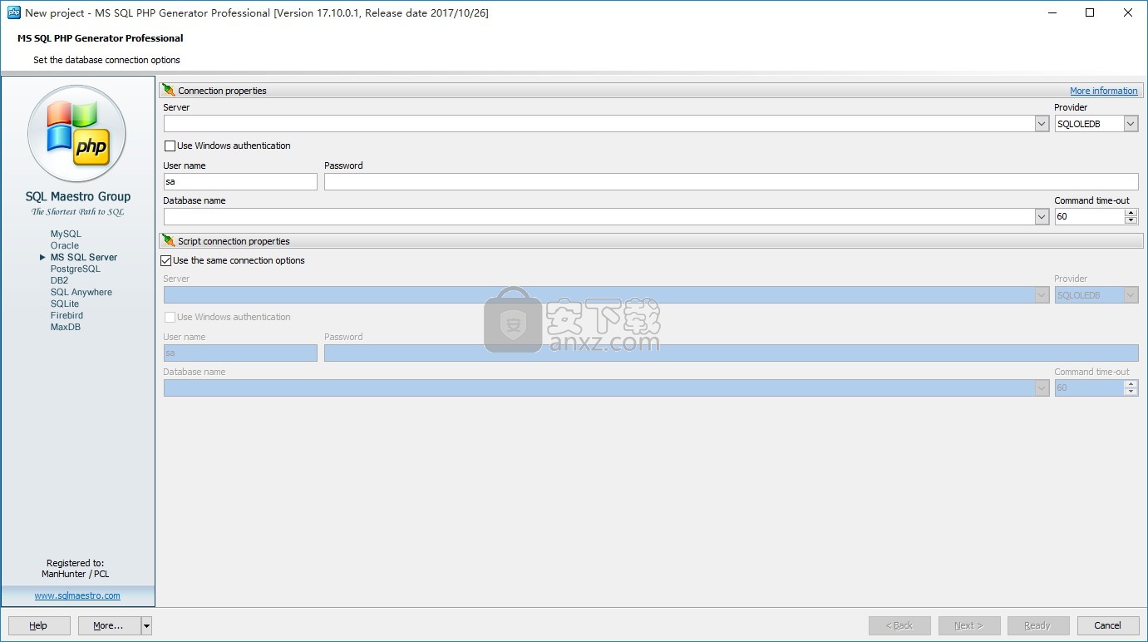Image resolution: width=1148 pixels, height=642 pixels.
Task: Click the disabled script Provider dropdown
Action: 1096,295
